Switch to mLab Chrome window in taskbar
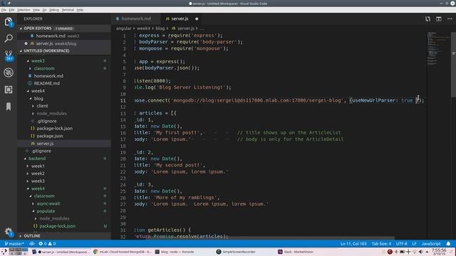This screenshot has width=456, height=256. pos(123,252)
